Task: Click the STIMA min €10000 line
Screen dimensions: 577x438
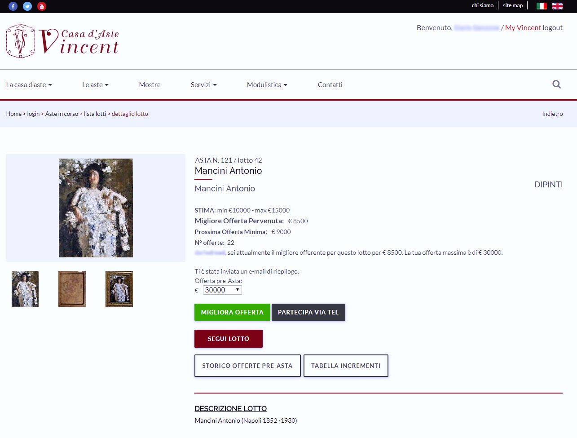Action: 242,210
